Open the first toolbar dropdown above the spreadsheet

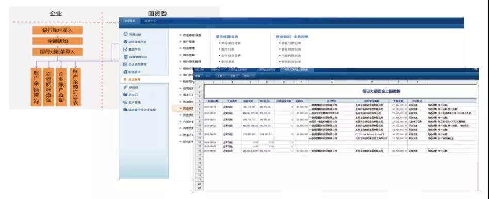[221, 76]
